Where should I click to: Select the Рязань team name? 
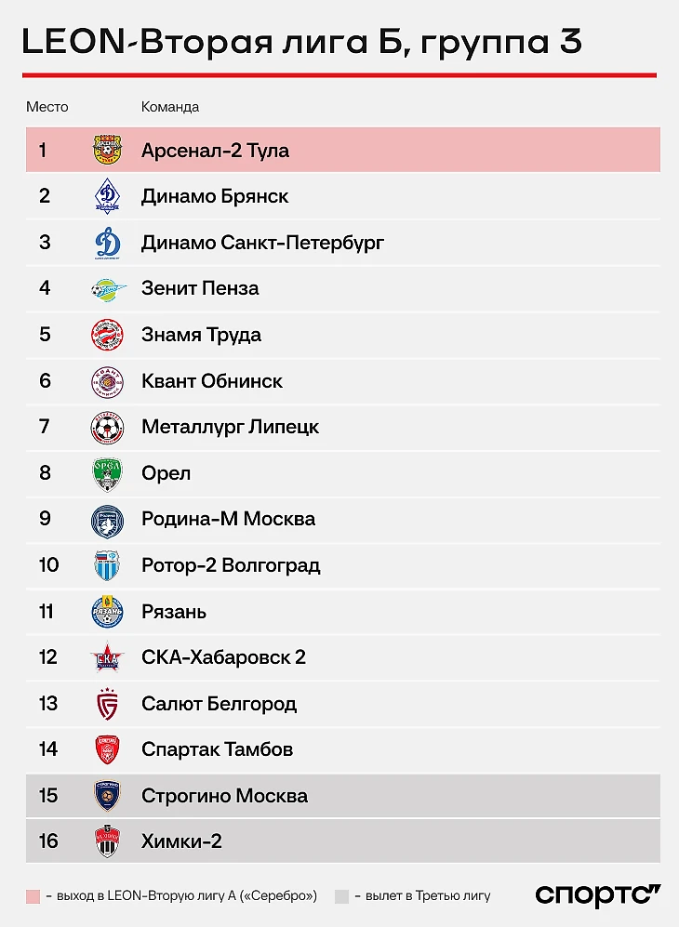pyautogui.click(x=174, y=612)
